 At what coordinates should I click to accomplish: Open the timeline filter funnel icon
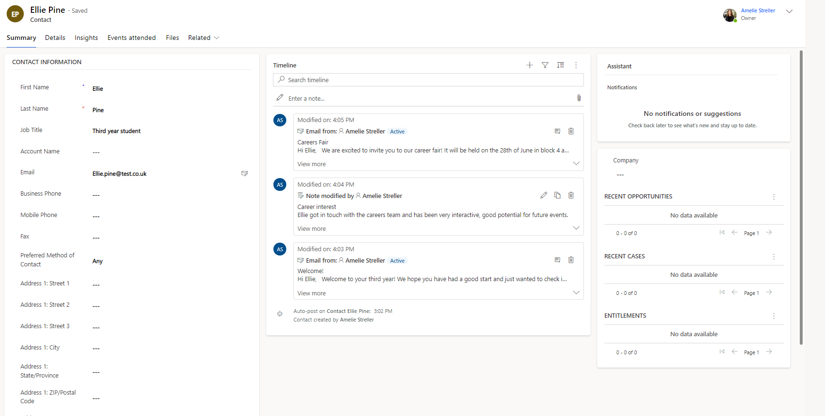[x=545, y=65]
